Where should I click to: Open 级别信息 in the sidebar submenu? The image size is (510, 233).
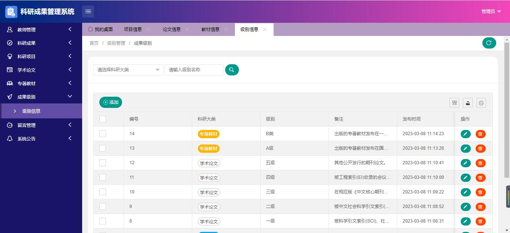point(41,111)
